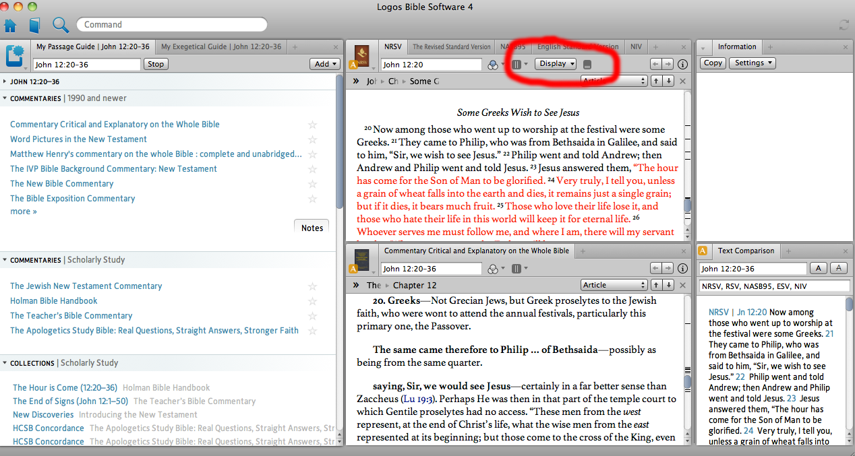
Task: Expand the JOHN 12:20-36 section
Action: (x=5, y=82)
